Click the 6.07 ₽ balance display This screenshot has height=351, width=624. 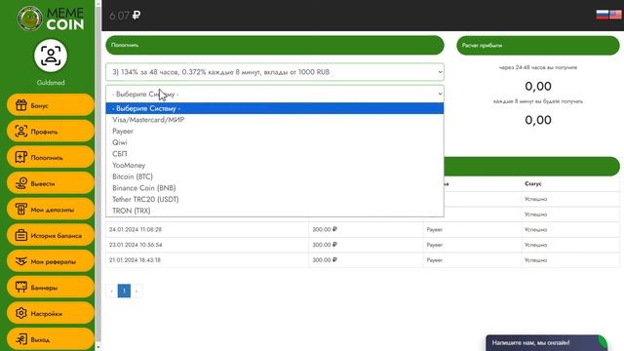(125, 16)
